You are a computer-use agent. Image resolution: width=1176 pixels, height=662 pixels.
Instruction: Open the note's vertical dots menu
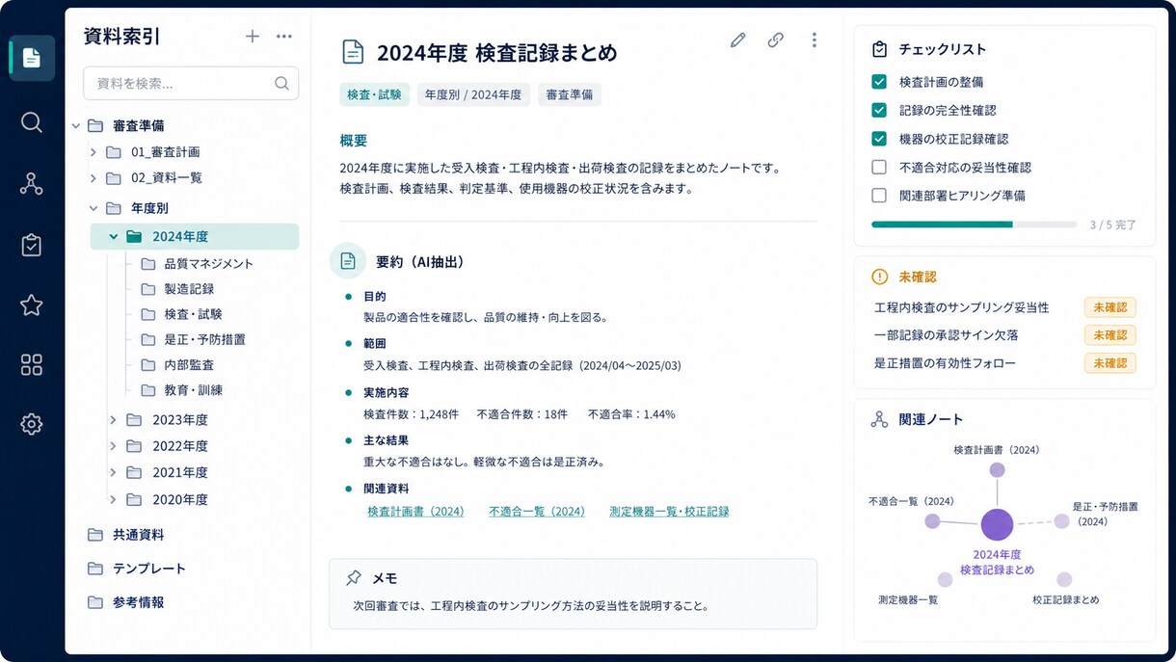click(x=815, y=40)
